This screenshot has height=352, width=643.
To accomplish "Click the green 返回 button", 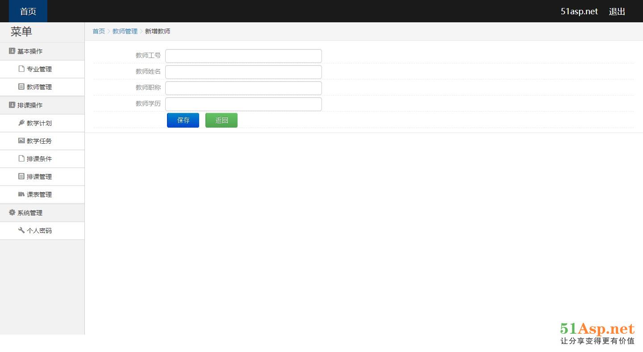I will [221, 120].
